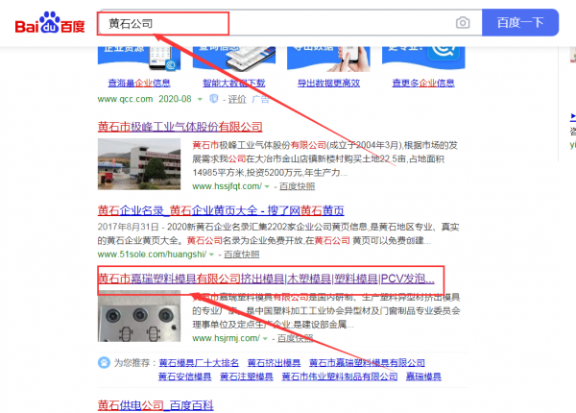Click the shield icon next to qcc.com date
This screenshot has width=576, height=413.
(x=213, y=99)
